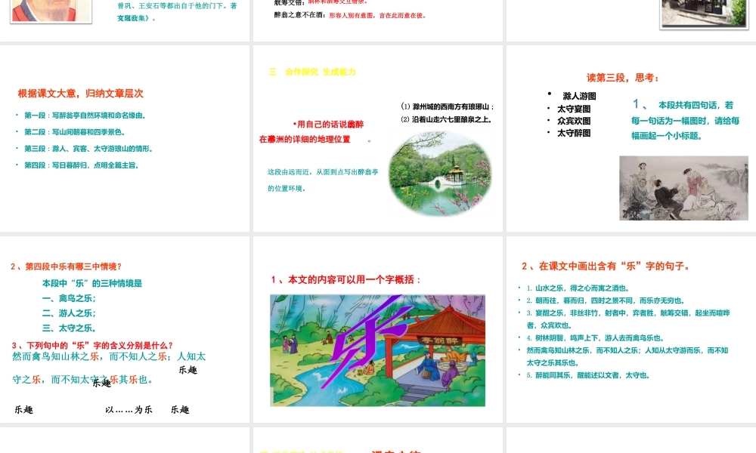756x453 pixels.
Task: Click the line 三、太守之乐
Action: pos(69,328)
